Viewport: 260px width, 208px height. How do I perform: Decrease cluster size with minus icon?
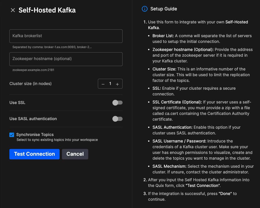[x=103, y=84]
